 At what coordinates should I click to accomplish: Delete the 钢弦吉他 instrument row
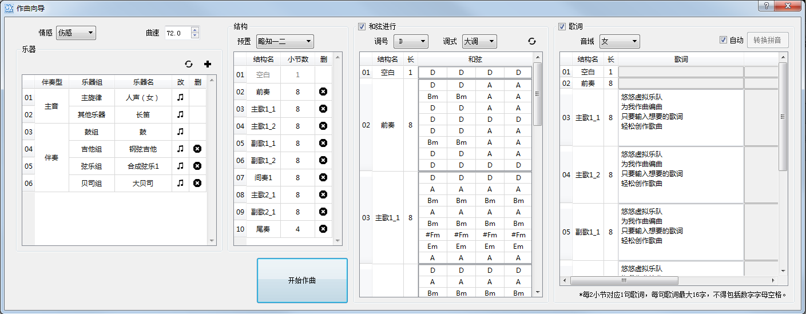197,149
